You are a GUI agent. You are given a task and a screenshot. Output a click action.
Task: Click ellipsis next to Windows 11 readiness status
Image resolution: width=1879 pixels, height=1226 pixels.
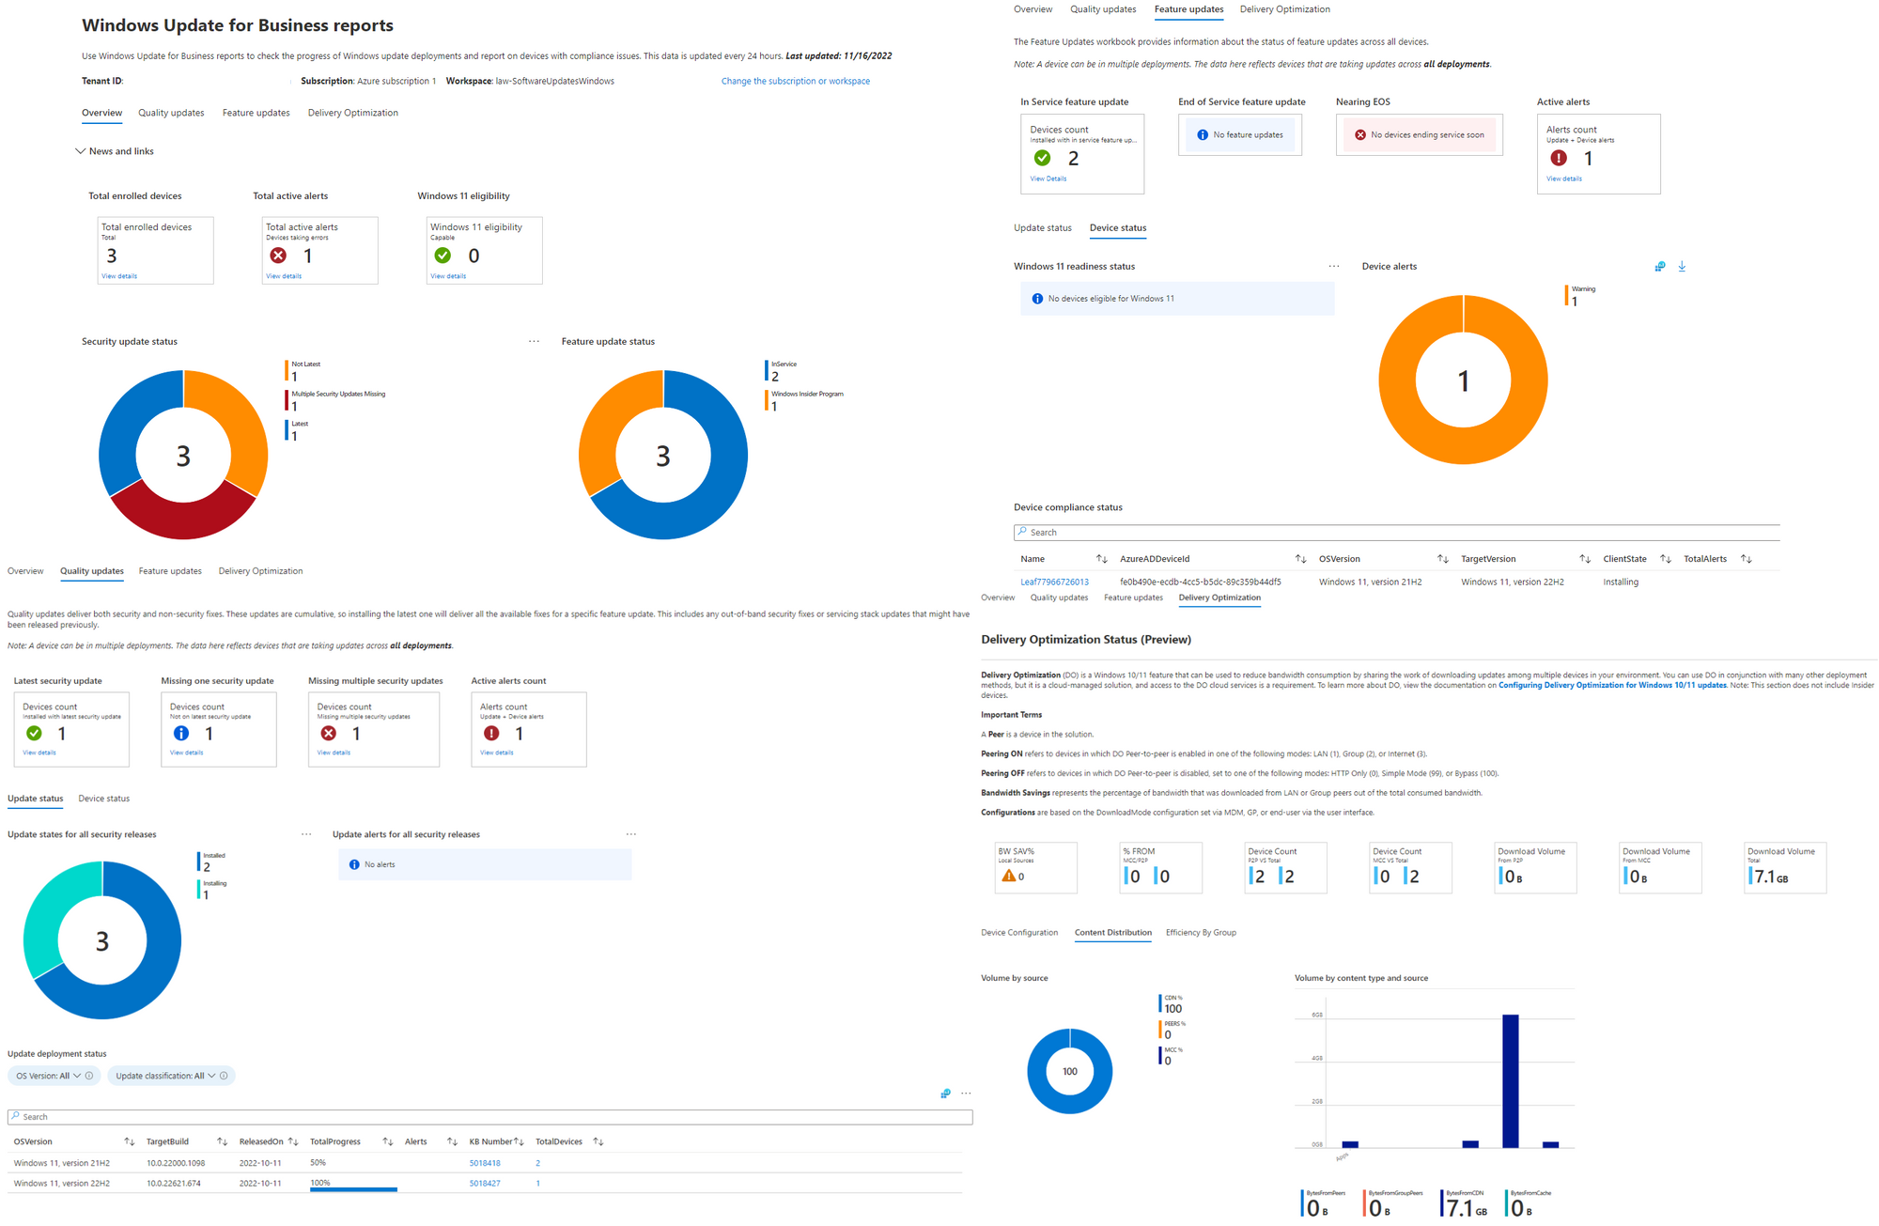(x=1333, y=267)
